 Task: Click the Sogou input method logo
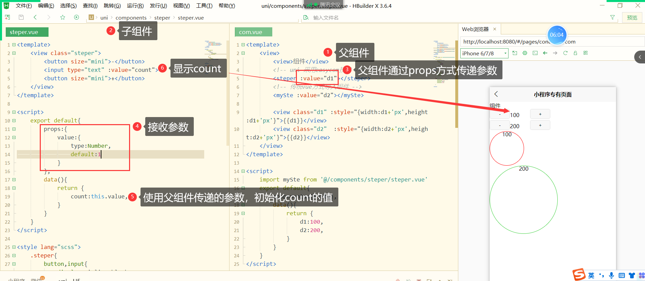coord(579,275)
